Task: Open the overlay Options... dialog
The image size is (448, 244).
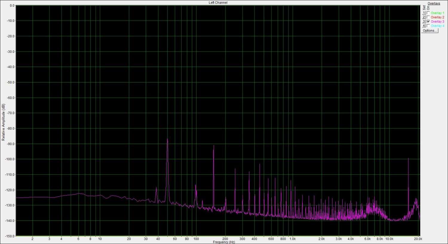Action: (x=429, y=30)
